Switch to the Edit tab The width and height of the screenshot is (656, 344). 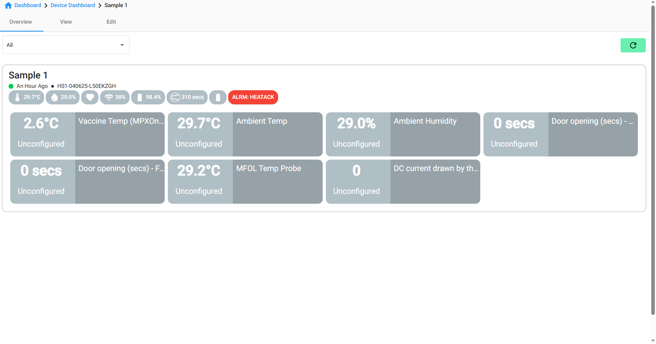(x=111, y=22)
